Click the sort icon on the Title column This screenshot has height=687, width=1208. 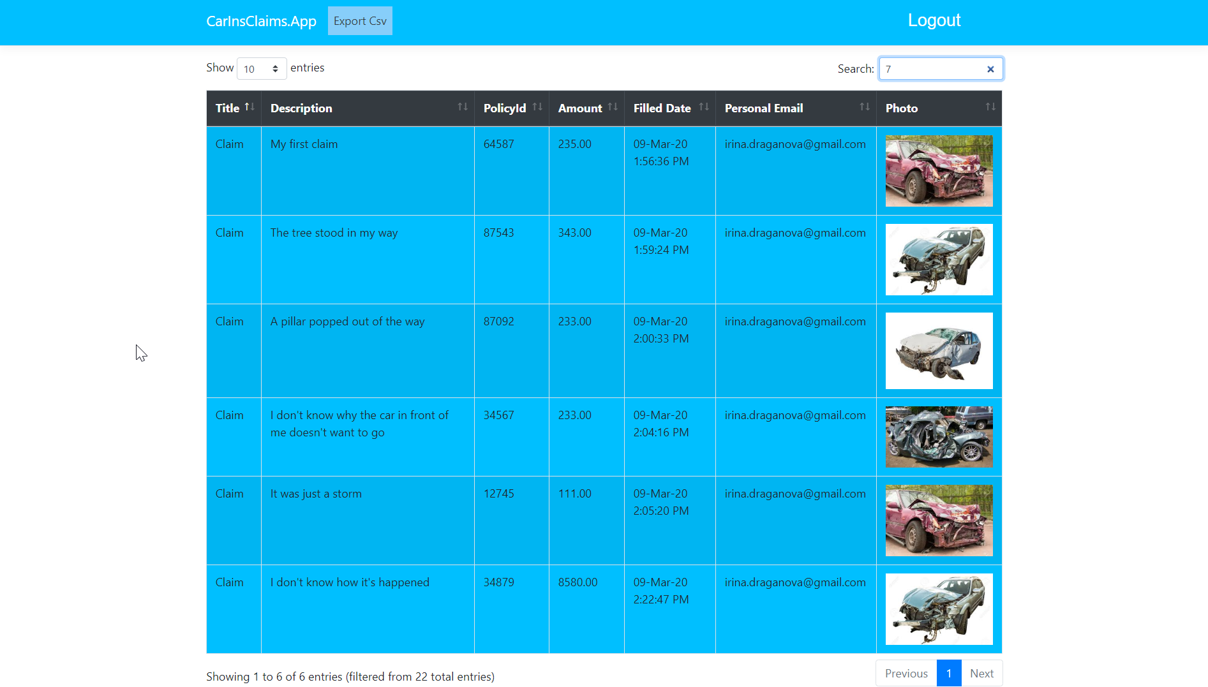coord(250,107)
